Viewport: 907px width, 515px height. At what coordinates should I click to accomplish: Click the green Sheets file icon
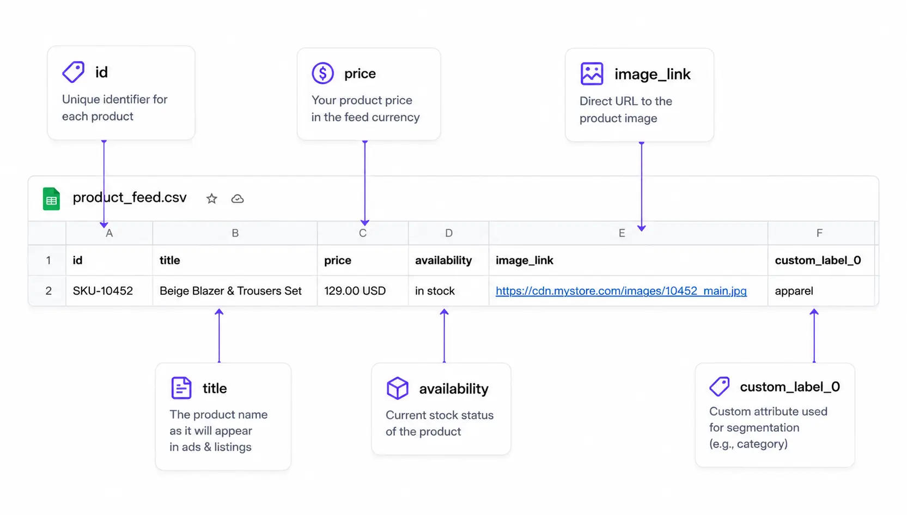tap(51, 199)
